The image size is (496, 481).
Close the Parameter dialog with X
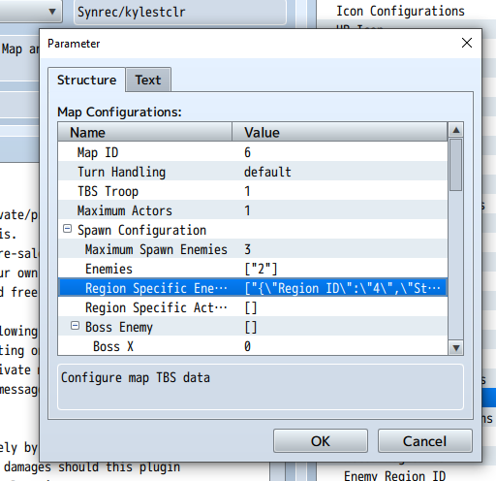[467, 43]
